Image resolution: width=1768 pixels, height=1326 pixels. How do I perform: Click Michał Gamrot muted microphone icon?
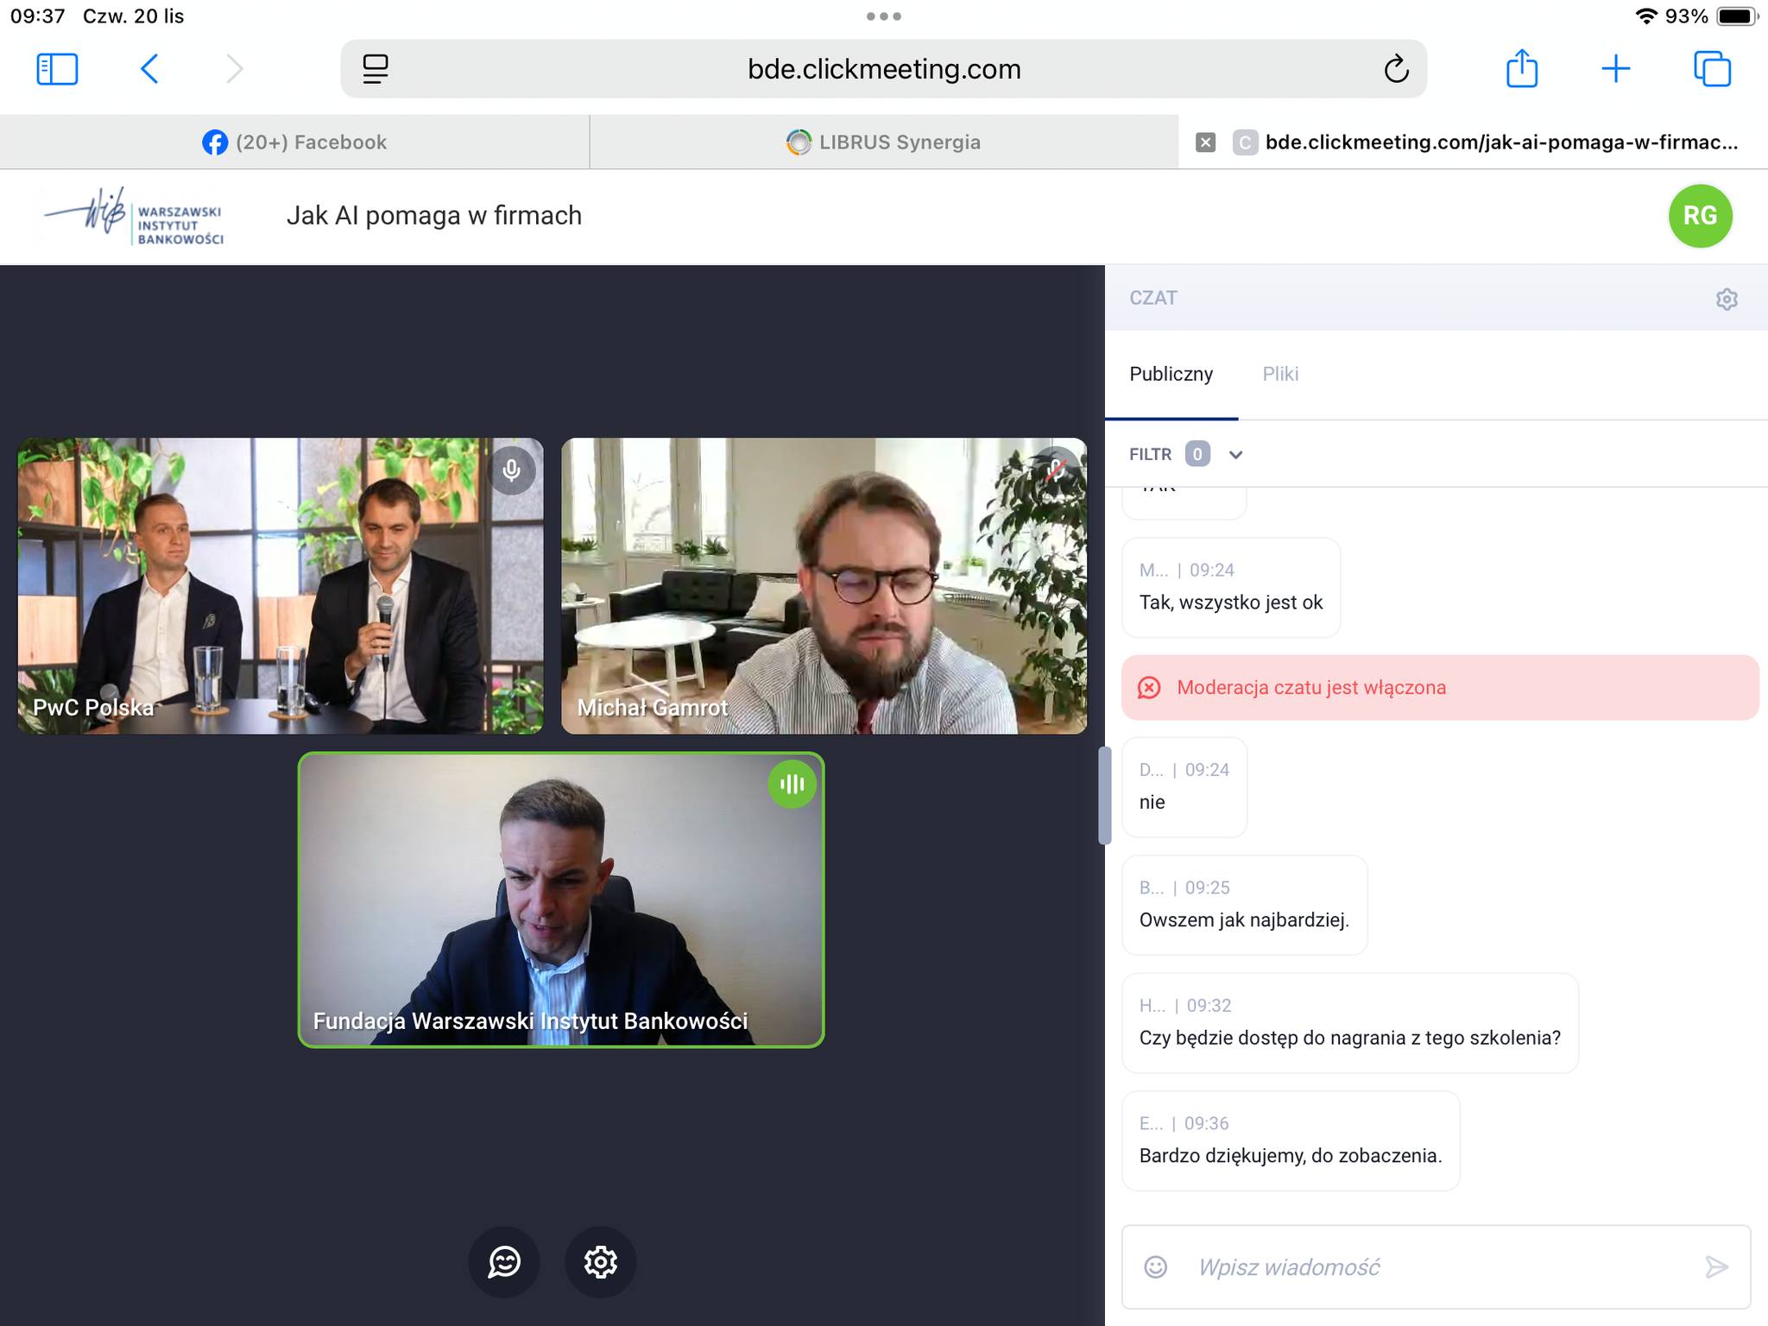coord(1055,470)
